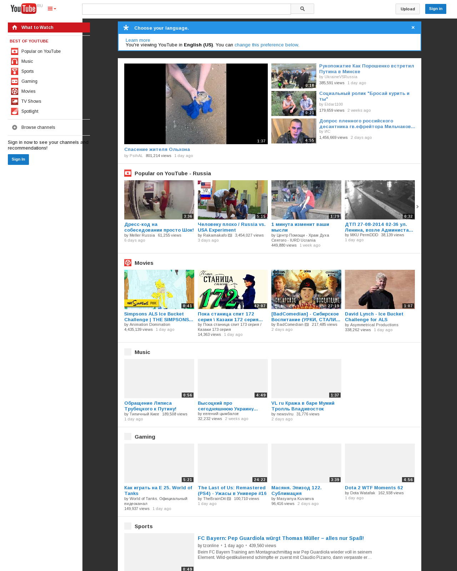Click the Movies section reel icon
The image size is (457, 571).
pos(128,263)
